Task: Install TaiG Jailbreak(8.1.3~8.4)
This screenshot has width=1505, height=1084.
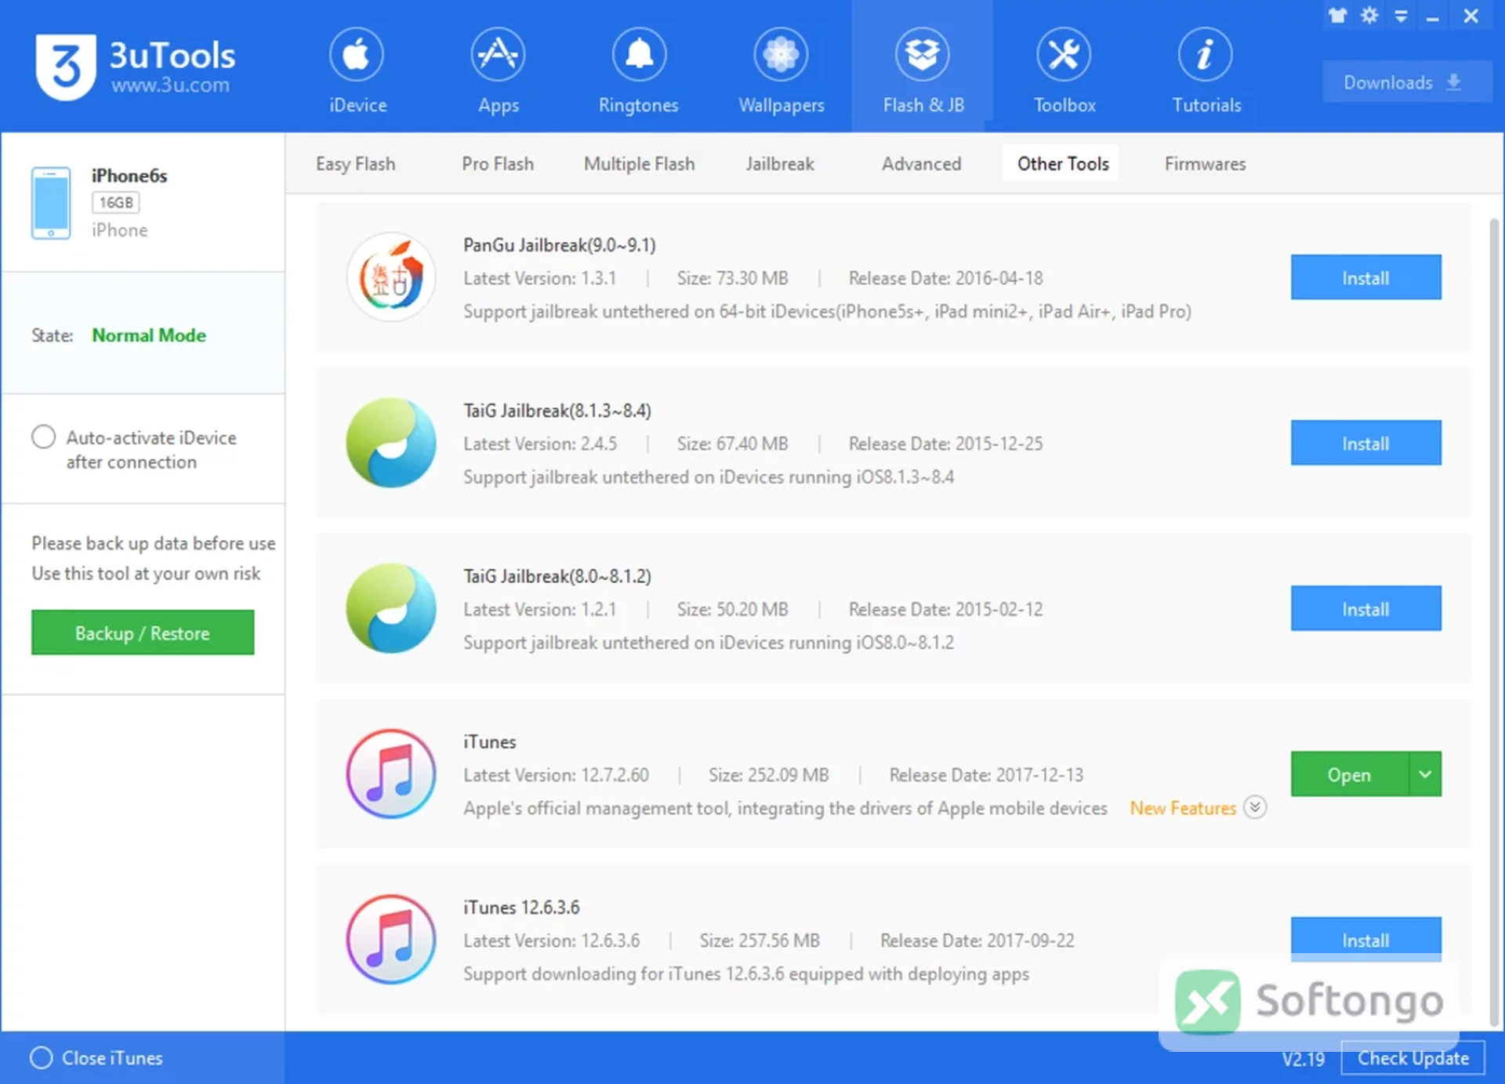Action: point(1365,443)
